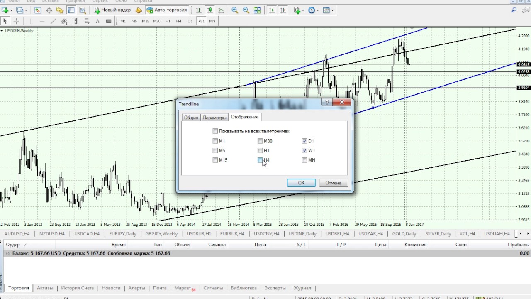Switch to candlestick chart icon
This screenshot has width=531, height=299.
210,10
